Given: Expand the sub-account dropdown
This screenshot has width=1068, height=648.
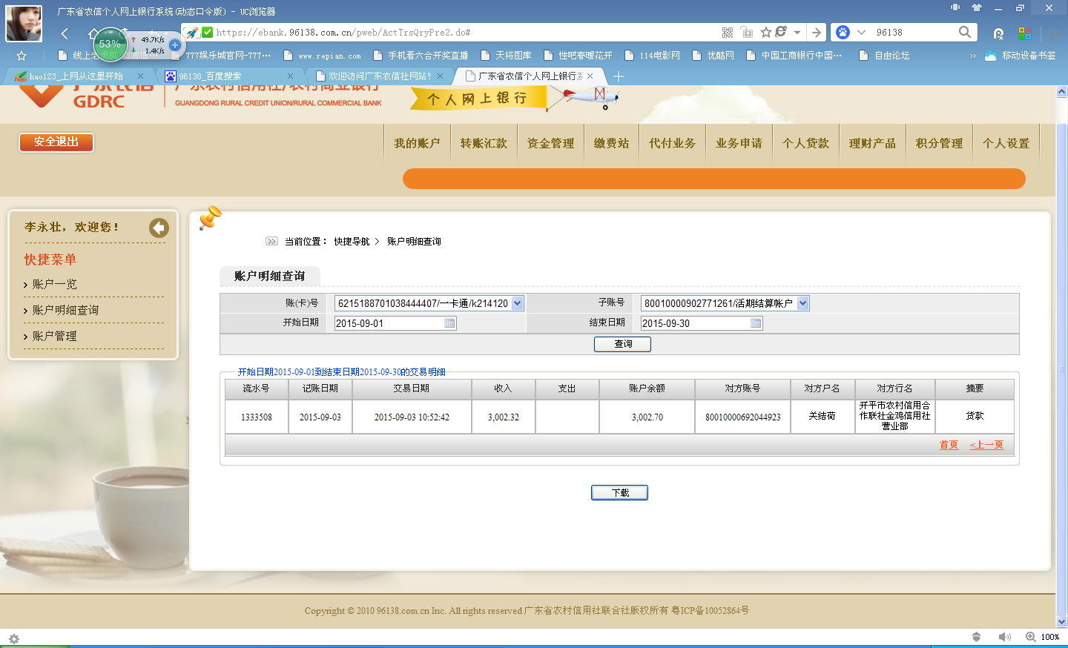Looking at the screenshot, I should (x=802, y=303).
